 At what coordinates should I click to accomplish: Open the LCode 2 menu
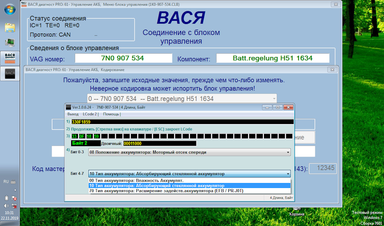click(x=90, y=114)
